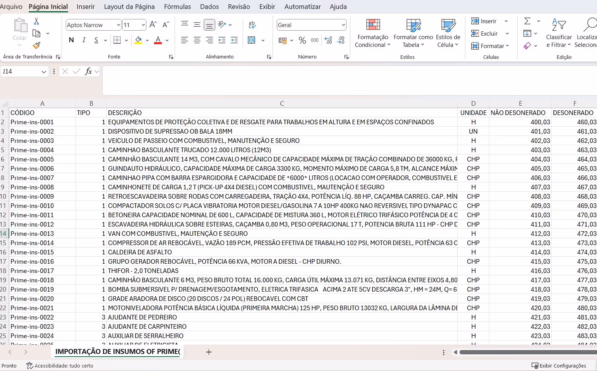Click the Clear eraser icon
Image resolution: width=597 pixels, height=371 pixels.
pos(527,46)
